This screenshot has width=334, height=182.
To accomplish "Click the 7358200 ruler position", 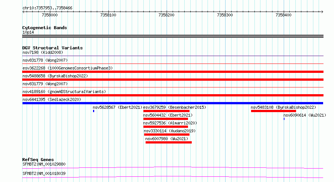I will click(166, 15).
